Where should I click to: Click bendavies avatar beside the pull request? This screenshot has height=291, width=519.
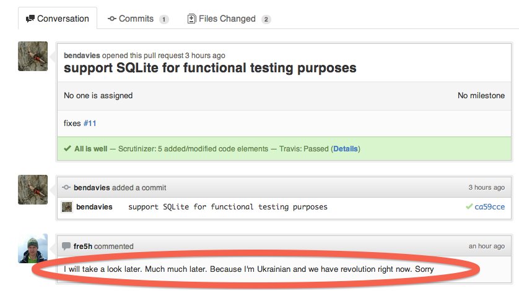click(33, 56)
